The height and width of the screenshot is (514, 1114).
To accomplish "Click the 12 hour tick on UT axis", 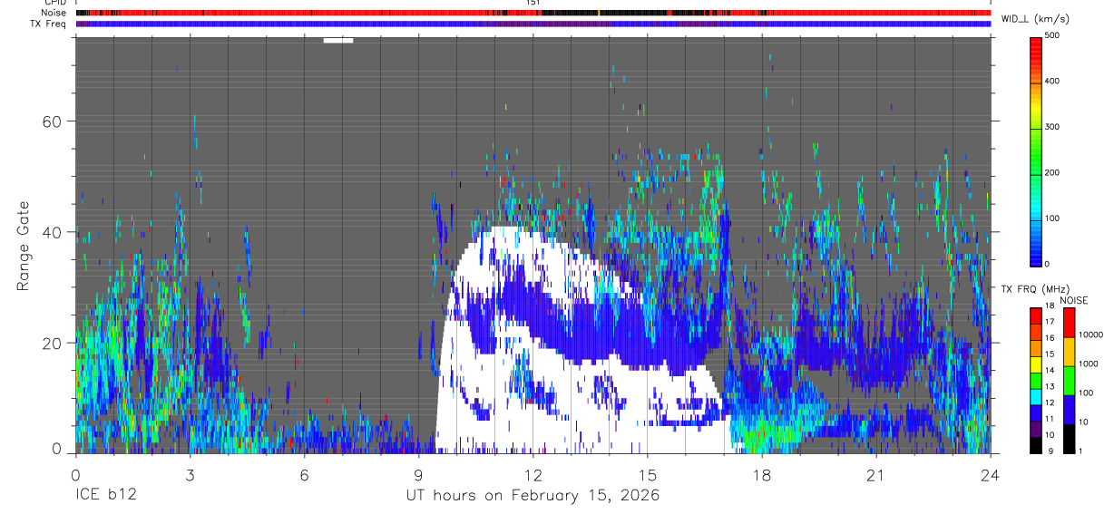I will (533, 474).
